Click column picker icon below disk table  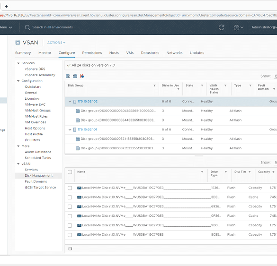click(x=70, y=249)
